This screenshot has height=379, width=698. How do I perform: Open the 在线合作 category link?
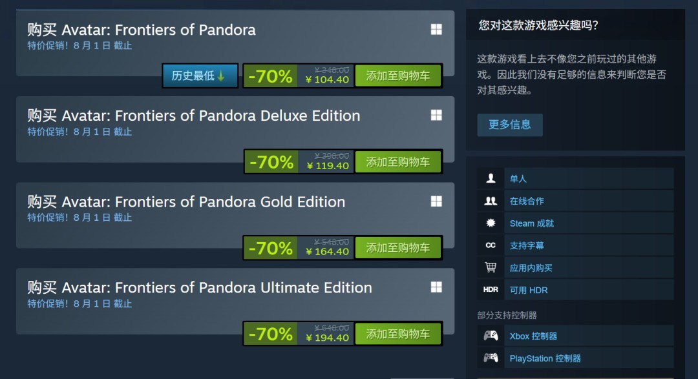pos(527,201)
